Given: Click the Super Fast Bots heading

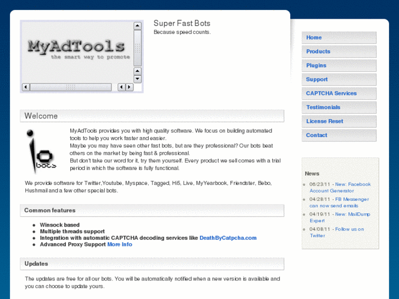Looking at the screenshot, I should coord(182,24).
